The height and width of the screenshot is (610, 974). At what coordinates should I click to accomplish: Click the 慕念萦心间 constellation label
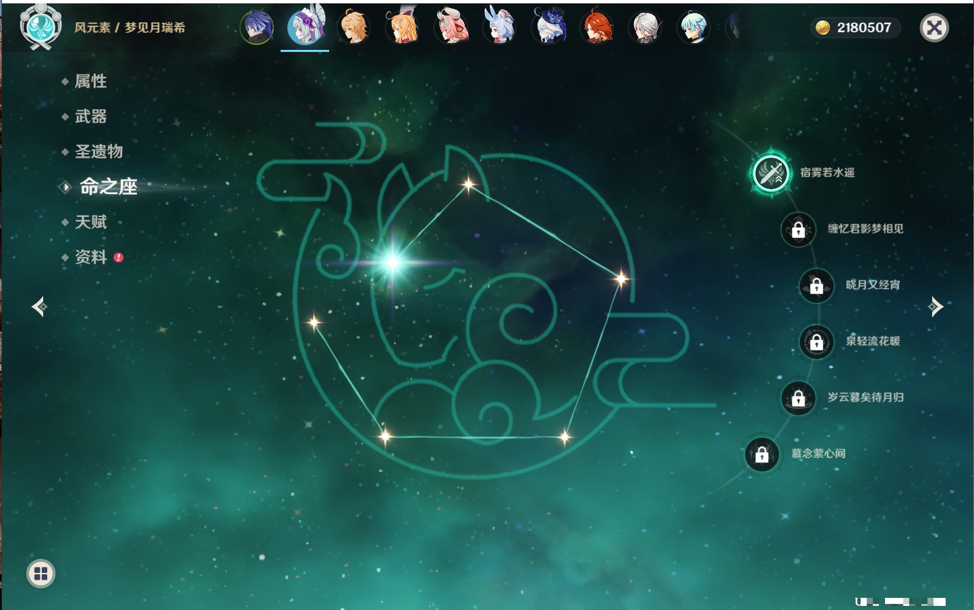818,454
